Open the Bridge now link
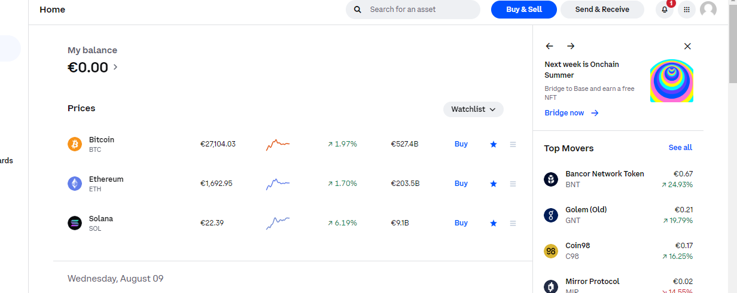 [x=571, y=113]
